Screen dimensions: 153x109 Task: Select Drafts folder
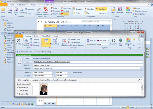8,25
